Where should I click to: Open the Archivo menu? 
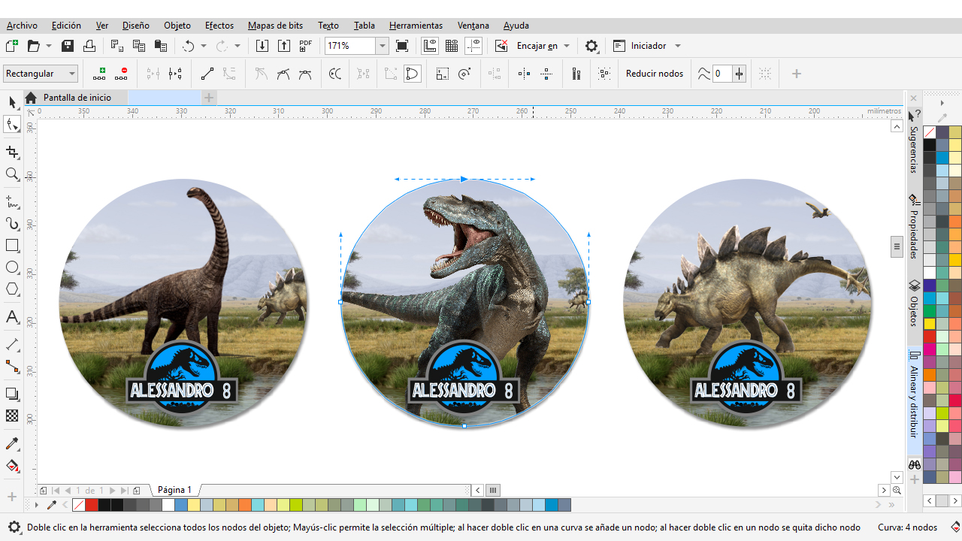tap(22, 26)
